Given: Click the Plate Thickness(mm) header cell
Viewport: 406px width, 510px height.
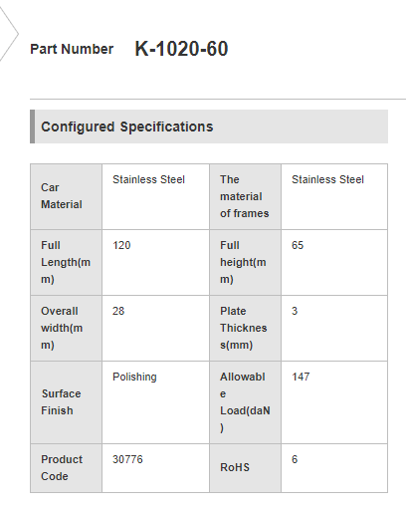Looking at the screenshot, I should point(245,328).
